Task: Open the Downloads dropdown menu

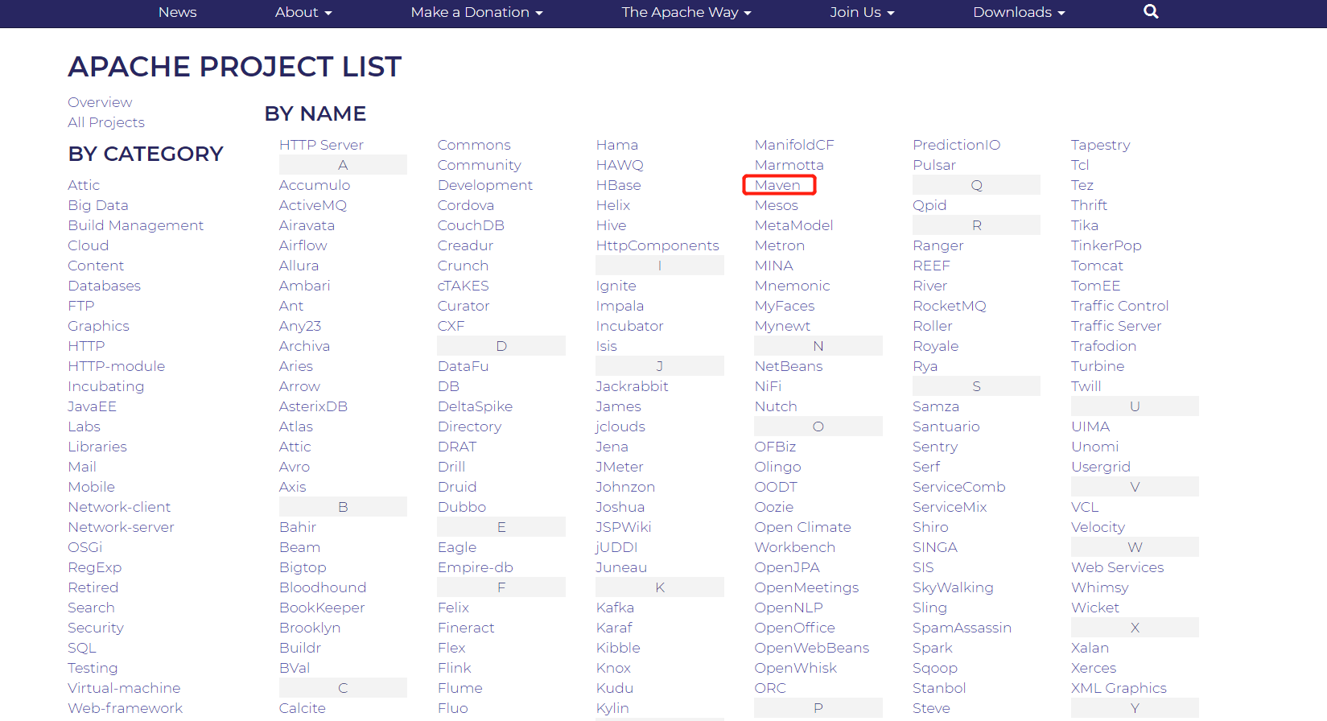Action: point(1019,12)
